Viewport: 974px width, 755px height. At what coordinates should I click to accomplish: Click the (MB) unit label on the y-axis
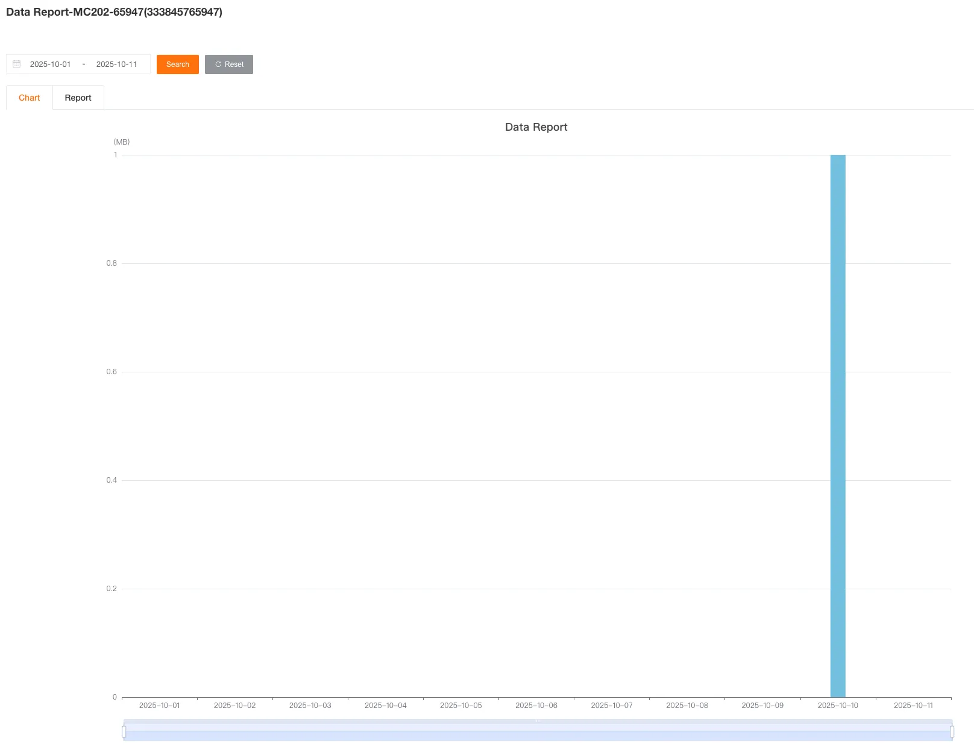pos(121,142)
